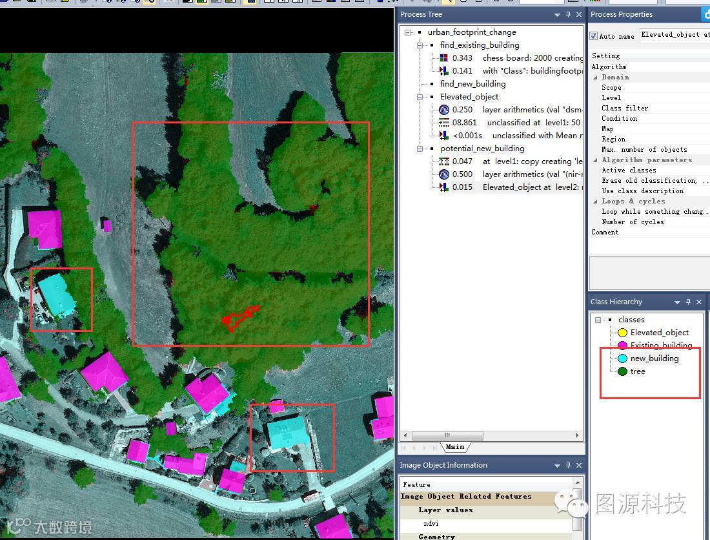Open the Class Hierarchy panel dropdown menu

677,302
